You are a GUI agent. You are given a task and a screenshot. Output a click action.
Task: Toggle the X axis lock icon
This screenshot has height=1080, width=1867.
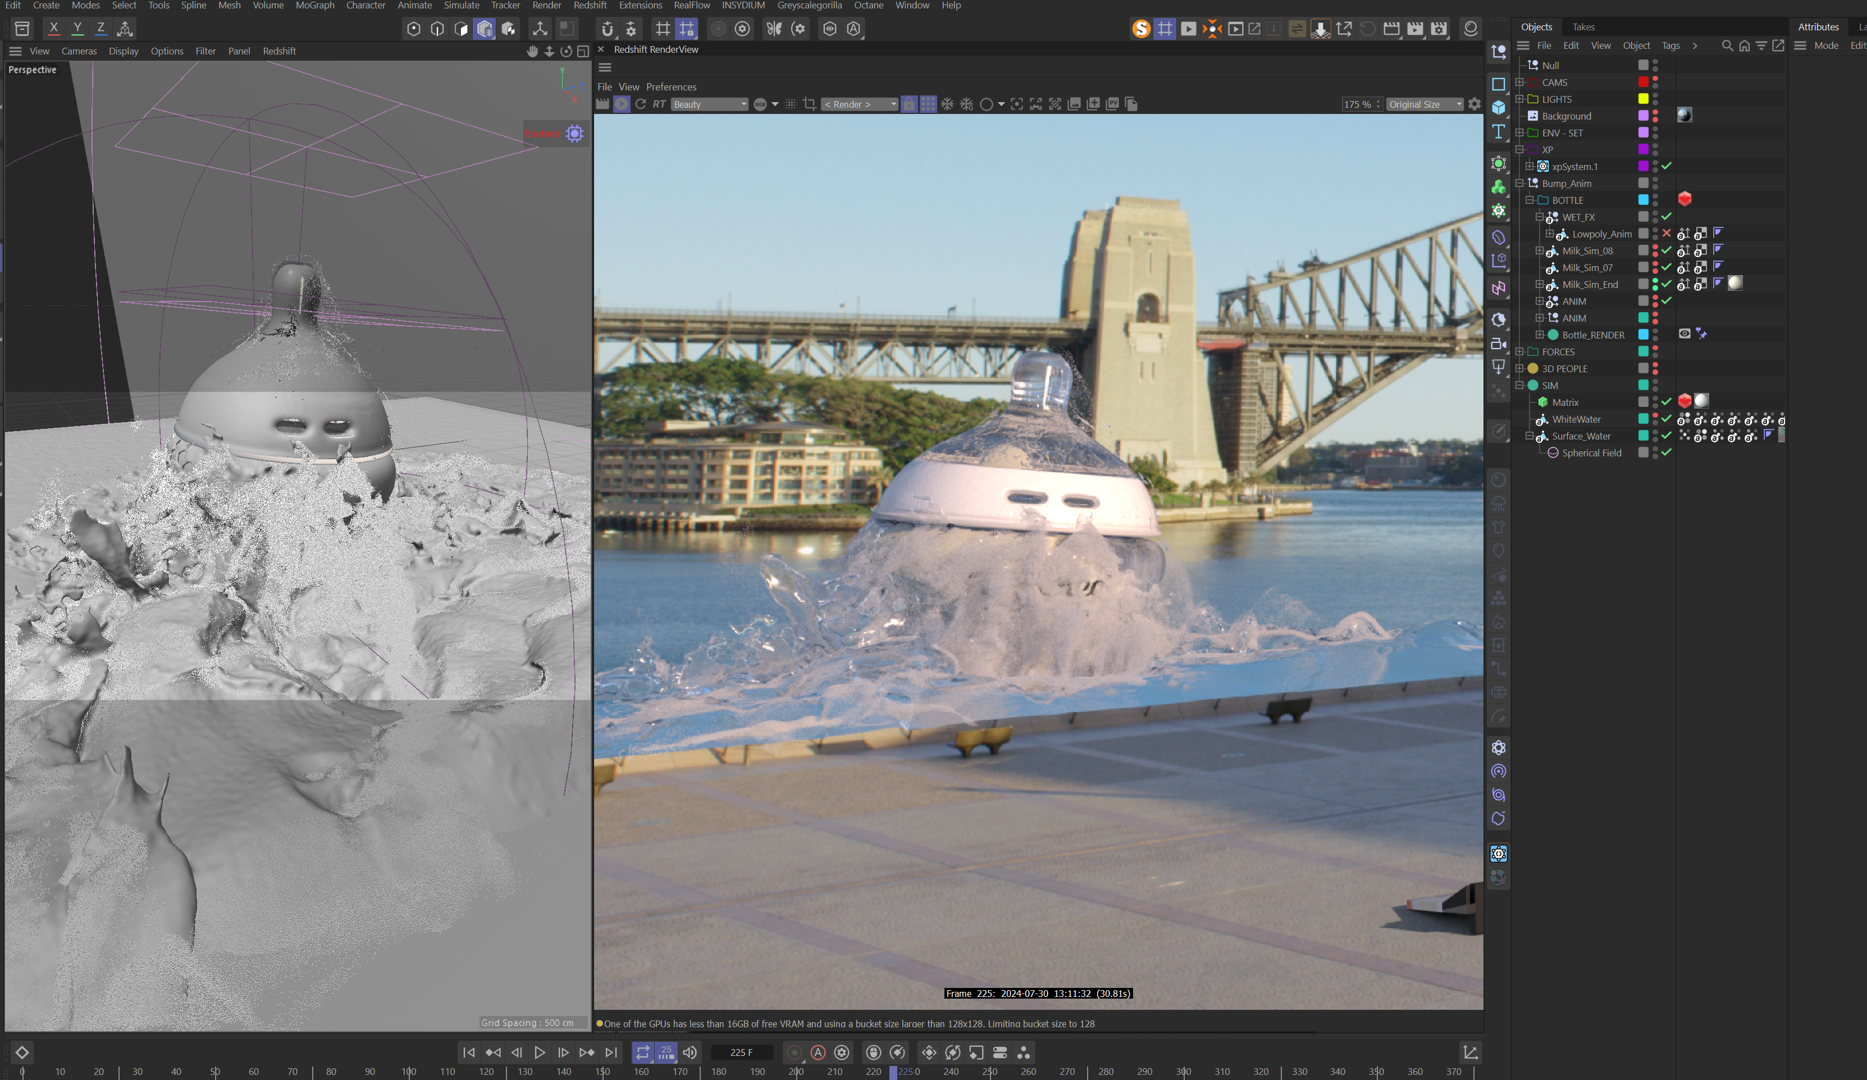[53, 28]
